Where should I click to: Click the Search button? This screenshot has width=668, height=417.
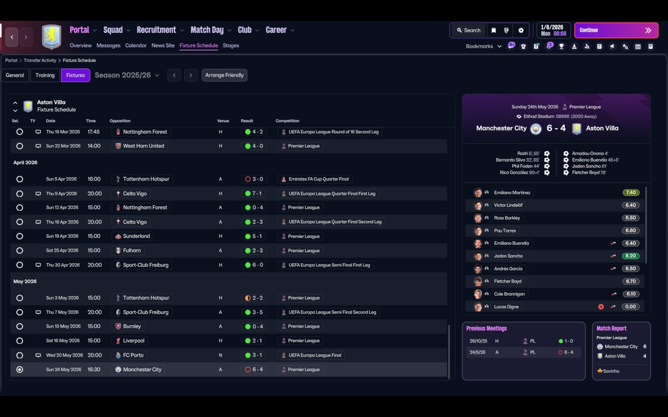click(468, 30)
